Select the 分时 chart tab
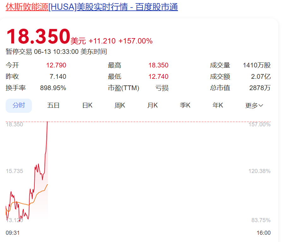This screenshot has width=283, height=242. (x=19, y=106)
